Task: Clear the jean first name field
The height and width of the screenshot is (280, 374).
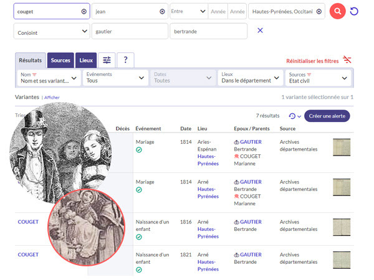Action: (x=162, y=11)
